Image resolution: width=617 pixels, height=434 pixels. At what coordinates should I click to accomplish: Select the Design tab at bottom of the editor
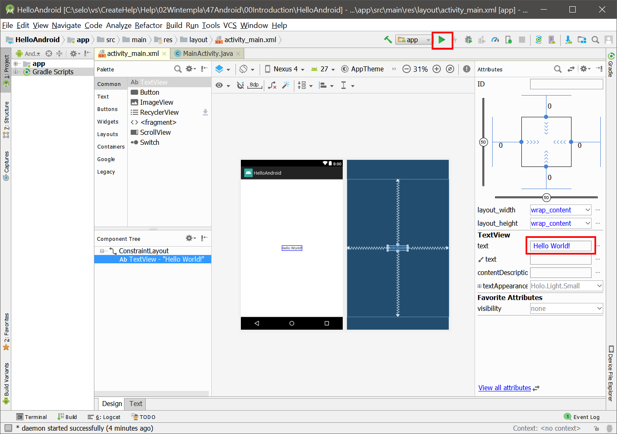(112, 404)
